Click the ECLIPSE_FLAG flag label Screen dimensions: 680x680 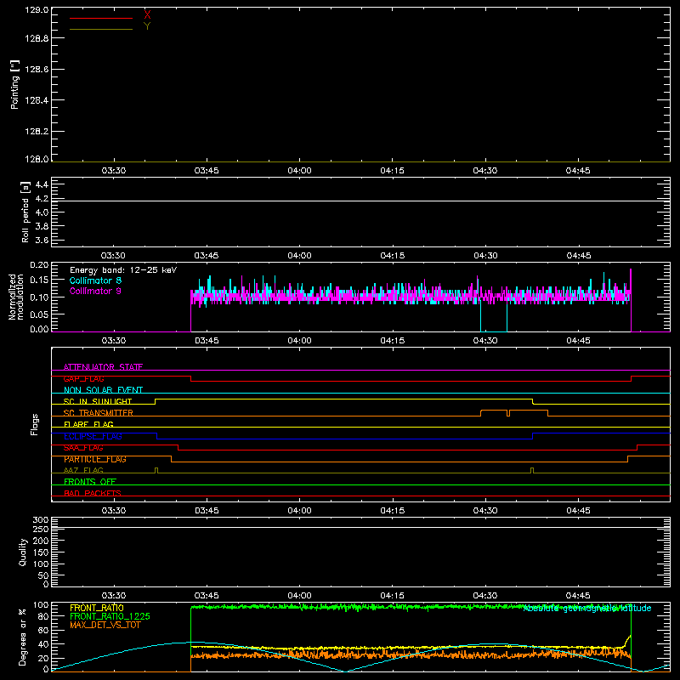93,436
